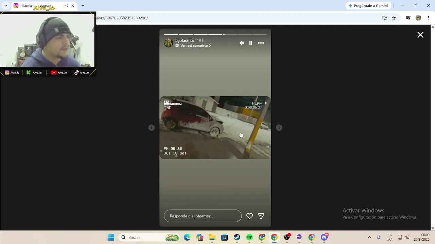Open the story's three-dot options menu
Viewport: 435px width, 244px height.
261,43
